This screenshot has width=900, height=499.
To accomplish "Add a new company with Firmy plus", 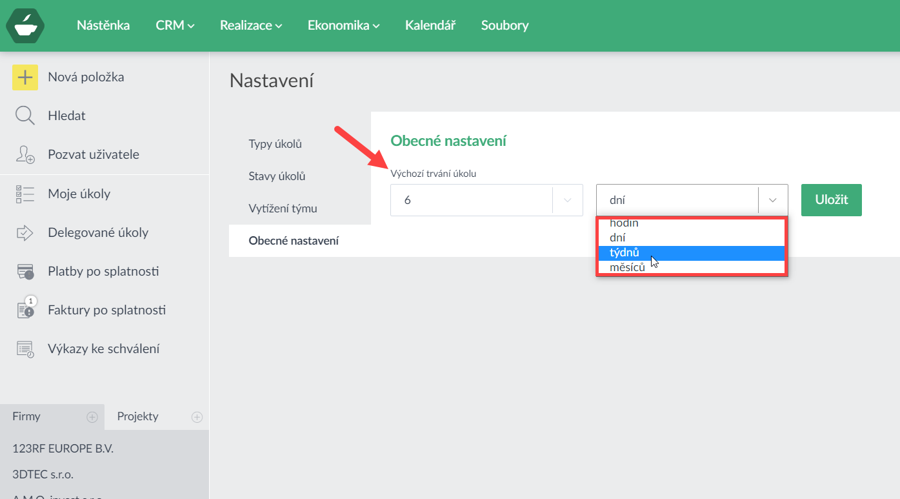I will (x=92, y=417).
